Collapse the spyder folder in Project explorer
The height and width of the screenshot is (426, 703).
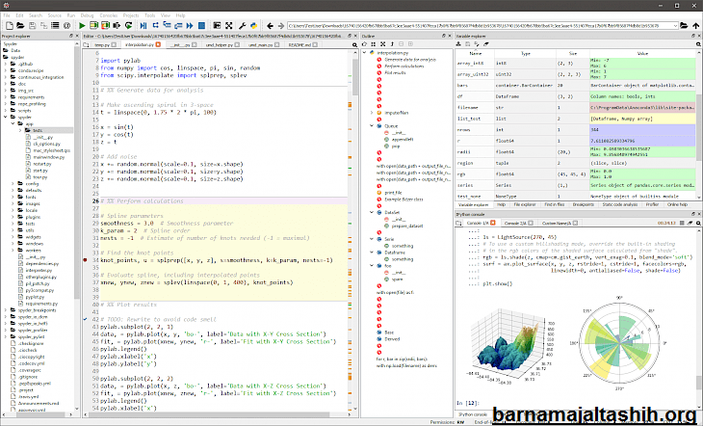click(x=6, y=118)
